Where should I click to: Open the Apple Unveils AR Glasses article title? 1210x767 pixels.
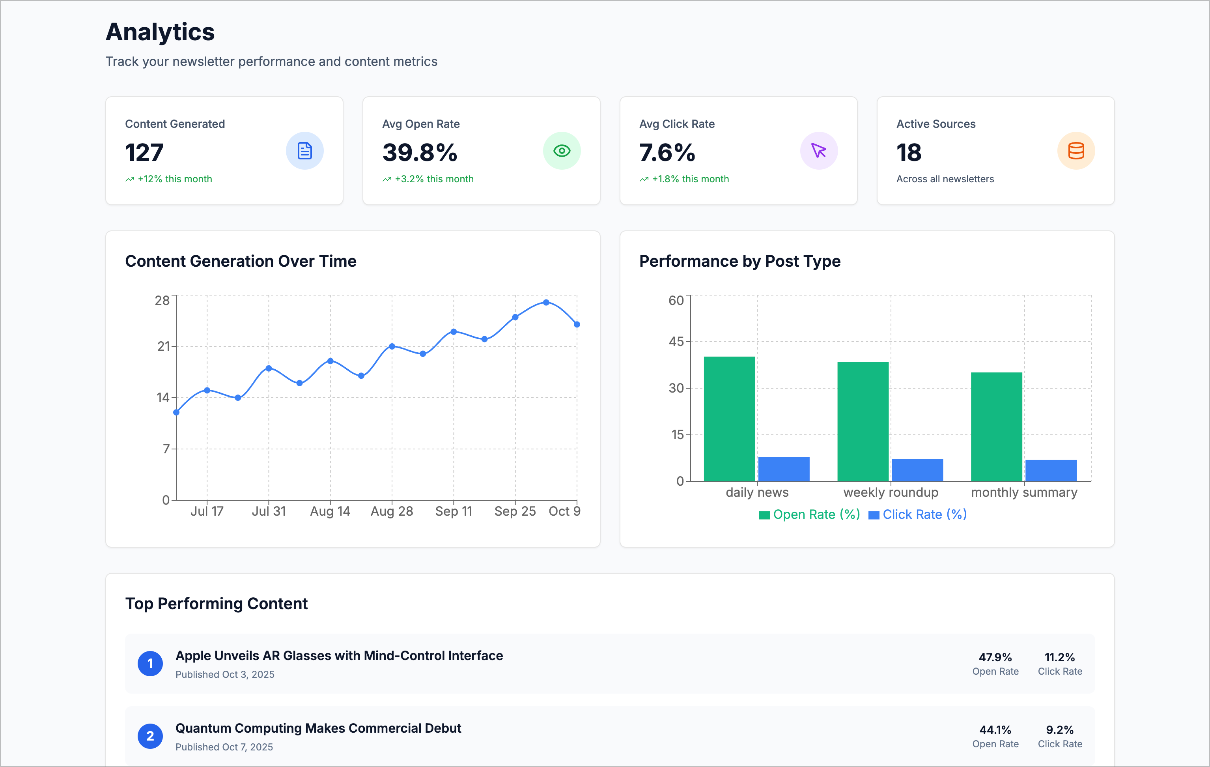pyautogui.click(x=339, y=655)
